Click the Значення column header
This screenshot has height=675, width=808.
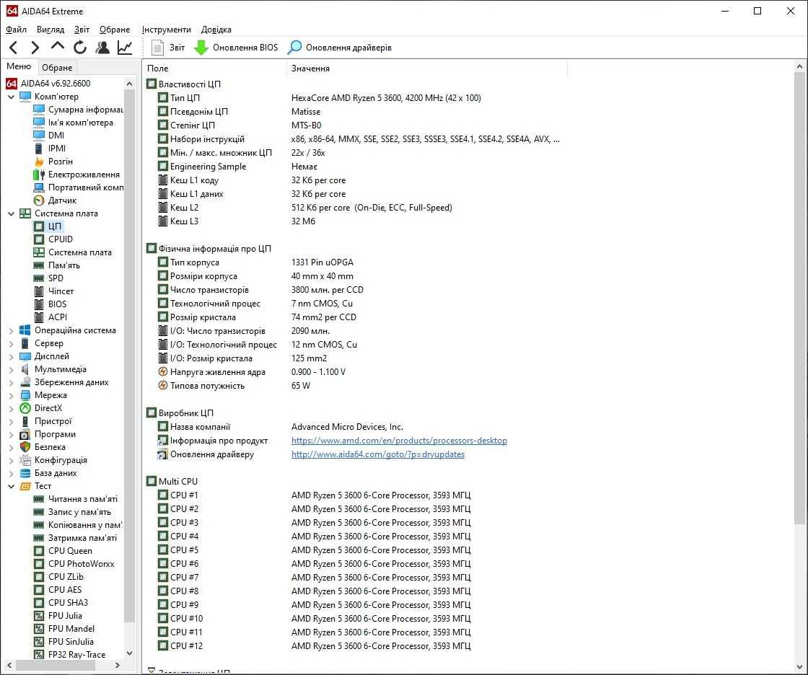coord(426,68)
